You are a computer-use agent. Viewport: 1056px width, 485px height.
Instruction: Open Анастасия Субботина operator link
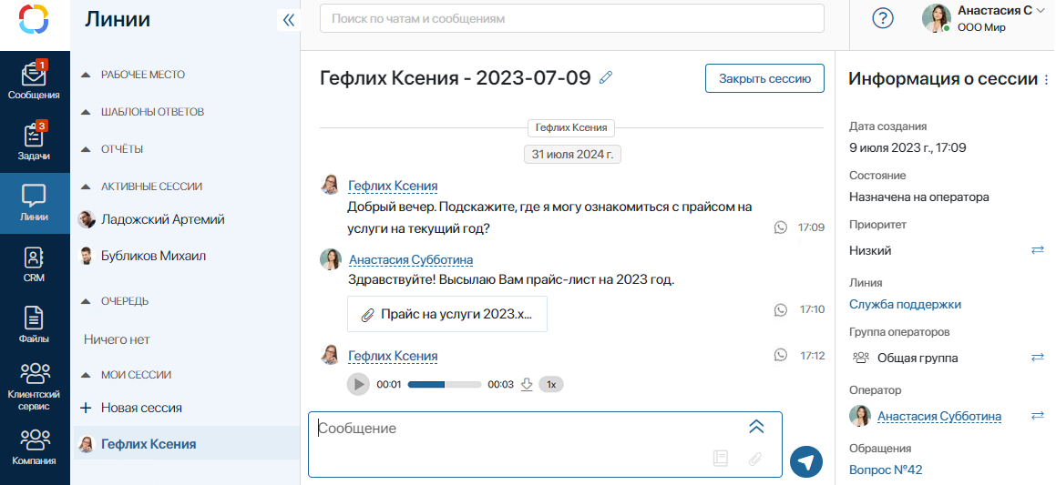[x=938, y=417]
